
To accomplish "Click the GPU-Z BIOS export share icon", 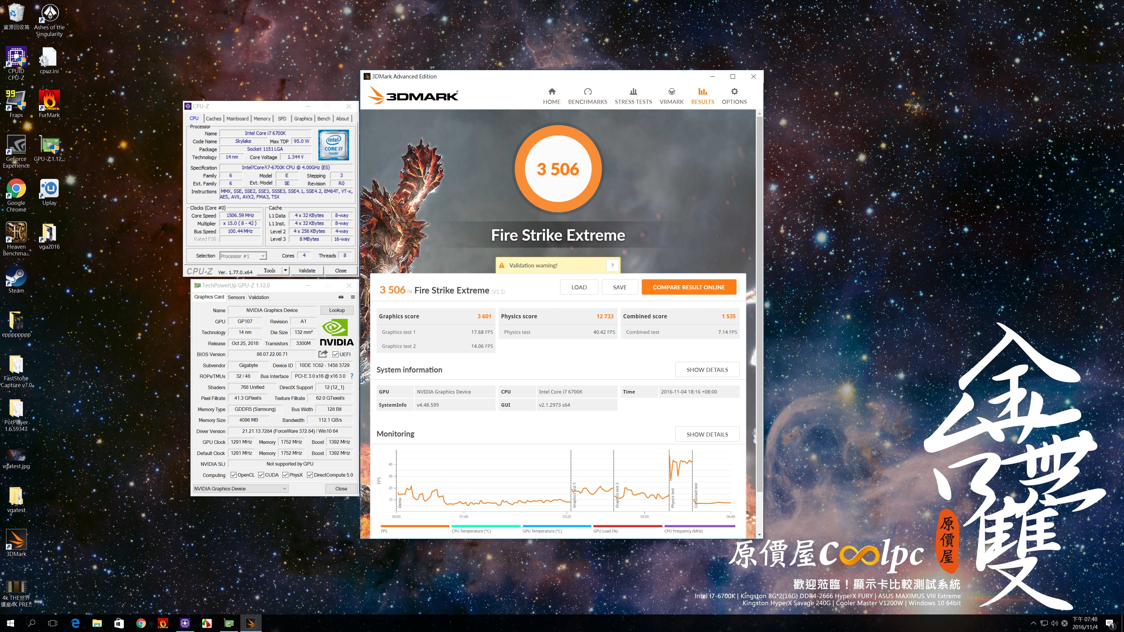I will point(323,354).
